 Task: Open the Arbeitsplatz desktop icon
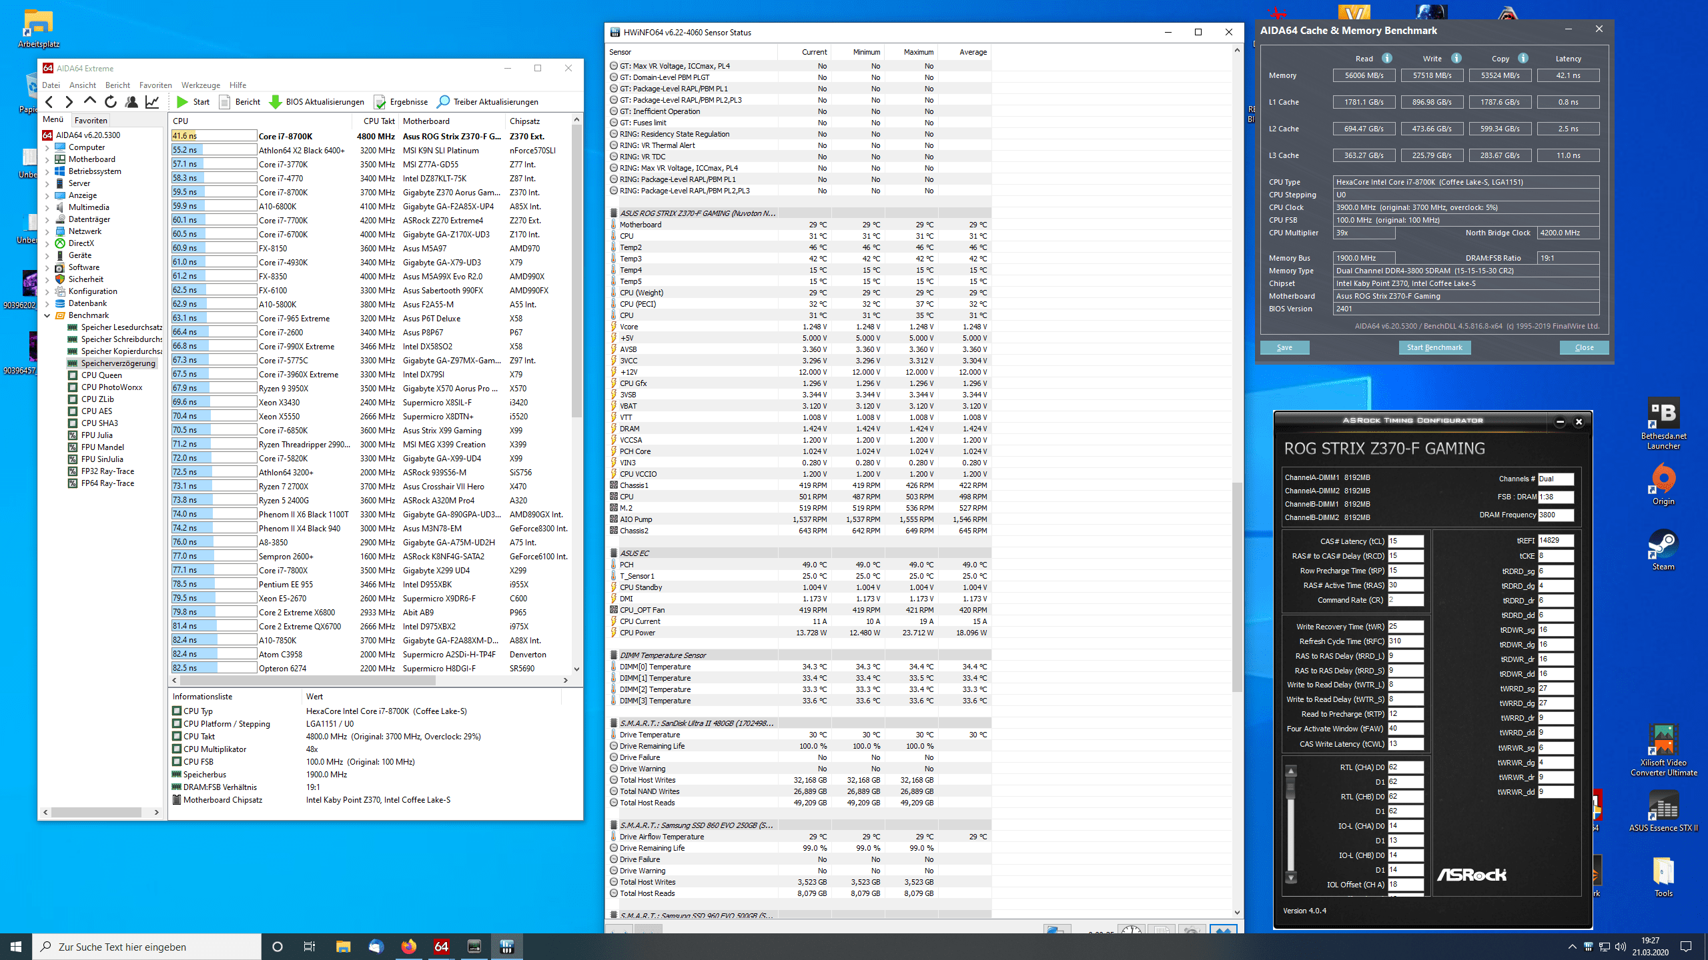[39, 29]
